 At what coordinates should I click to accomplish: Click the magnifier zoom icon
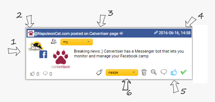pyautogui.click(x=154, y=72)
